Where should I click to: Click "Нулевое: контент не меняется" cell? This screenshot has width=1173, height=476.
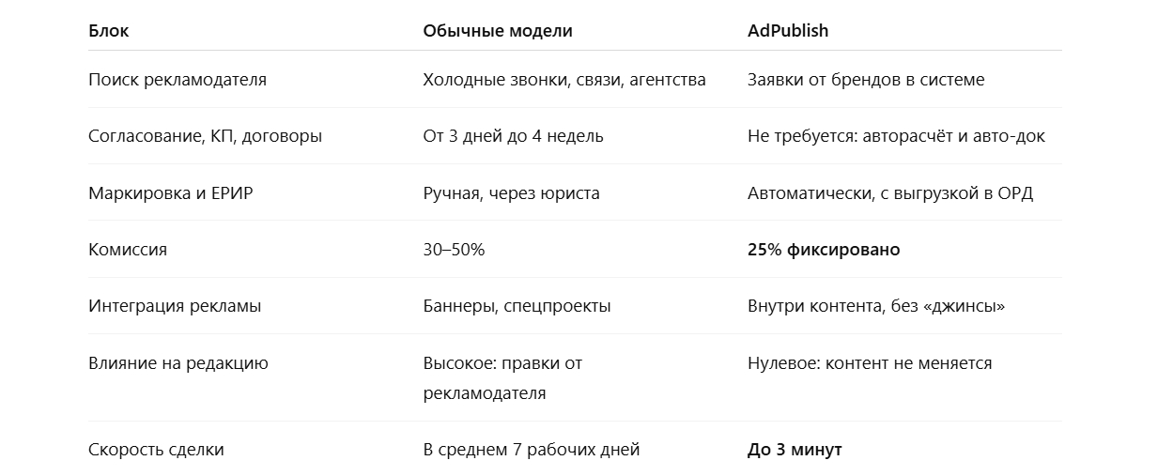pos(869,363)
